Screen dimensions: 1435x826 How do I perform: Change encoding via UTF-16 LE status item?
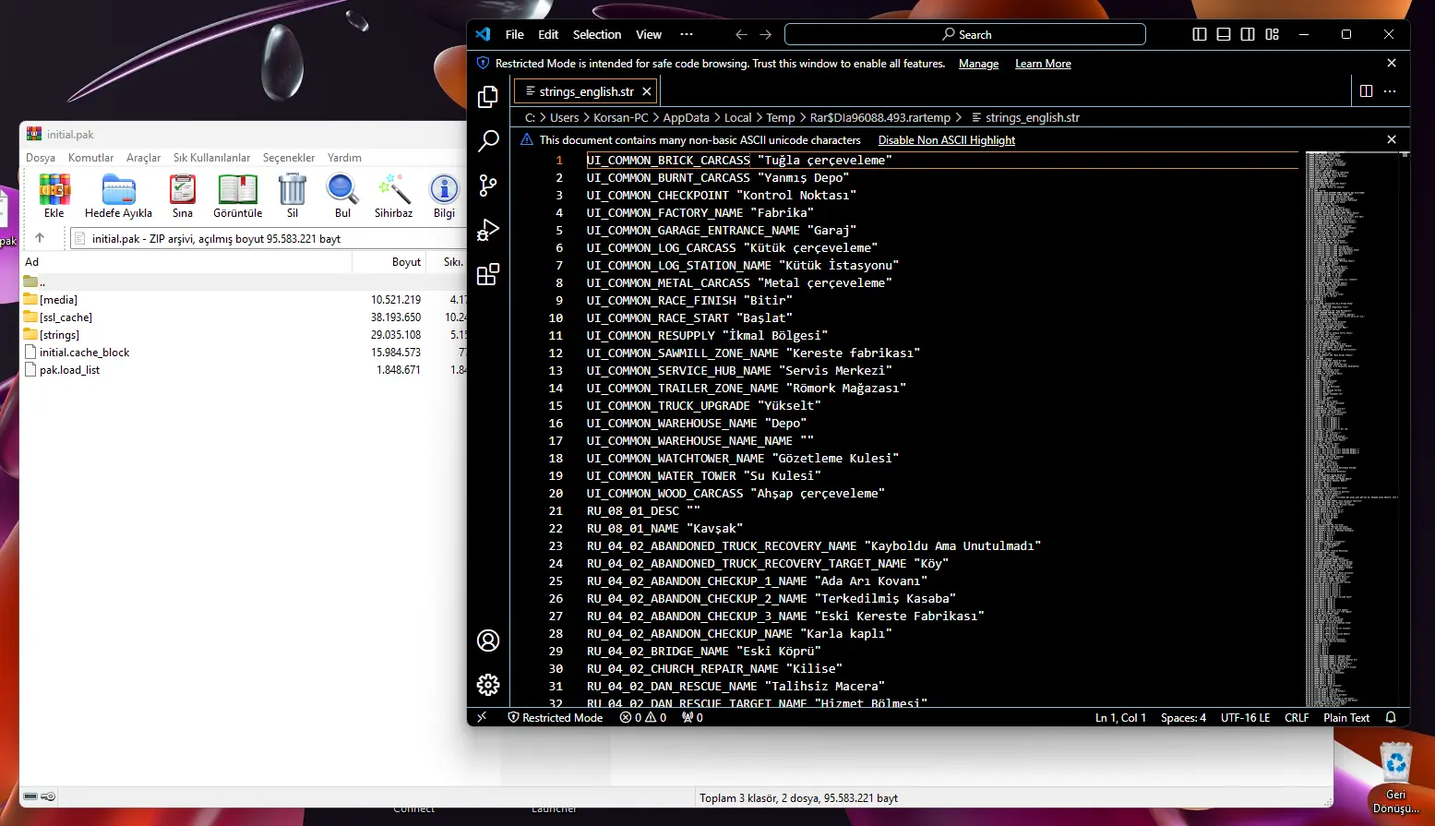(x=1245, y=717)
